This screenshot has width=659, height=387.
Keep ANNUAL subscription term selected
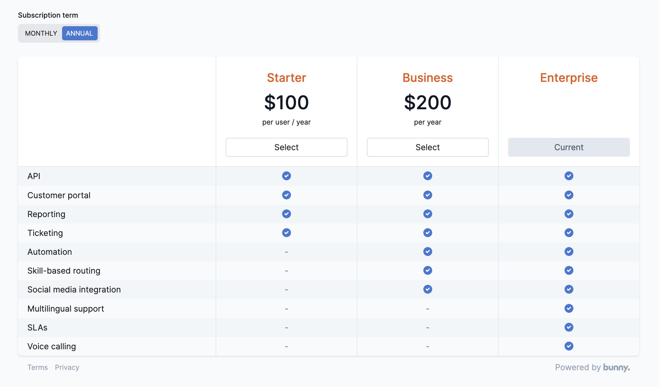[79, 33]
